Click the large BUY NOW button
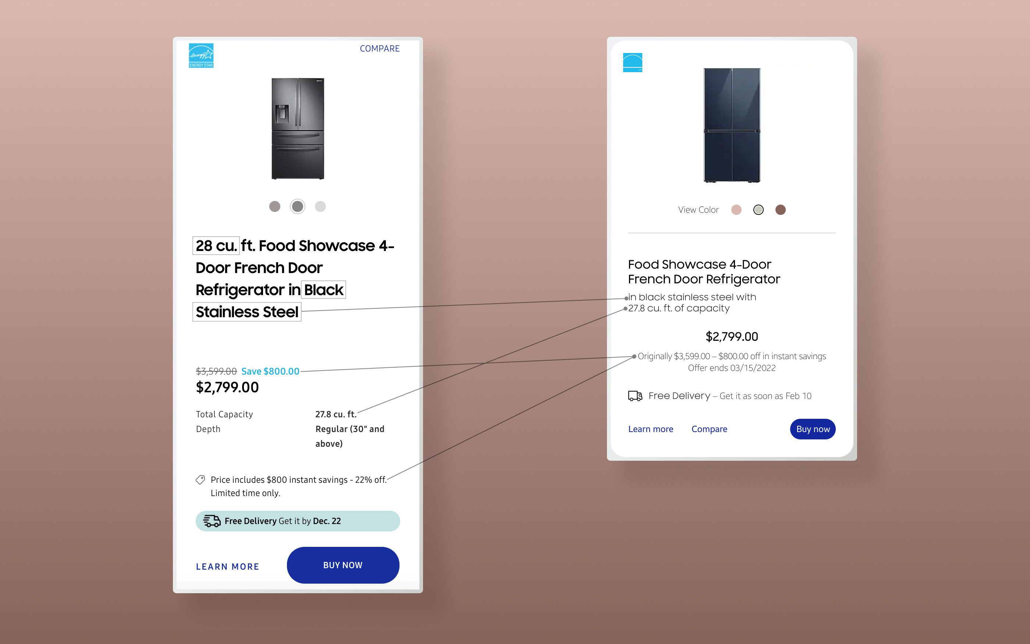The image size is (1030, 644). 343,565
